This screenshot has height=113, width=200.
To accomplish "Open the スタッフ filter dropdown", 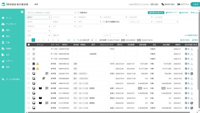I will [x=115, y=35].
